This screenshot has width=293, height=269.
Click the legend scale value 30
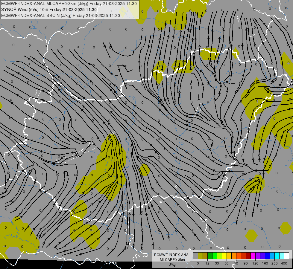tap(217, 263)
